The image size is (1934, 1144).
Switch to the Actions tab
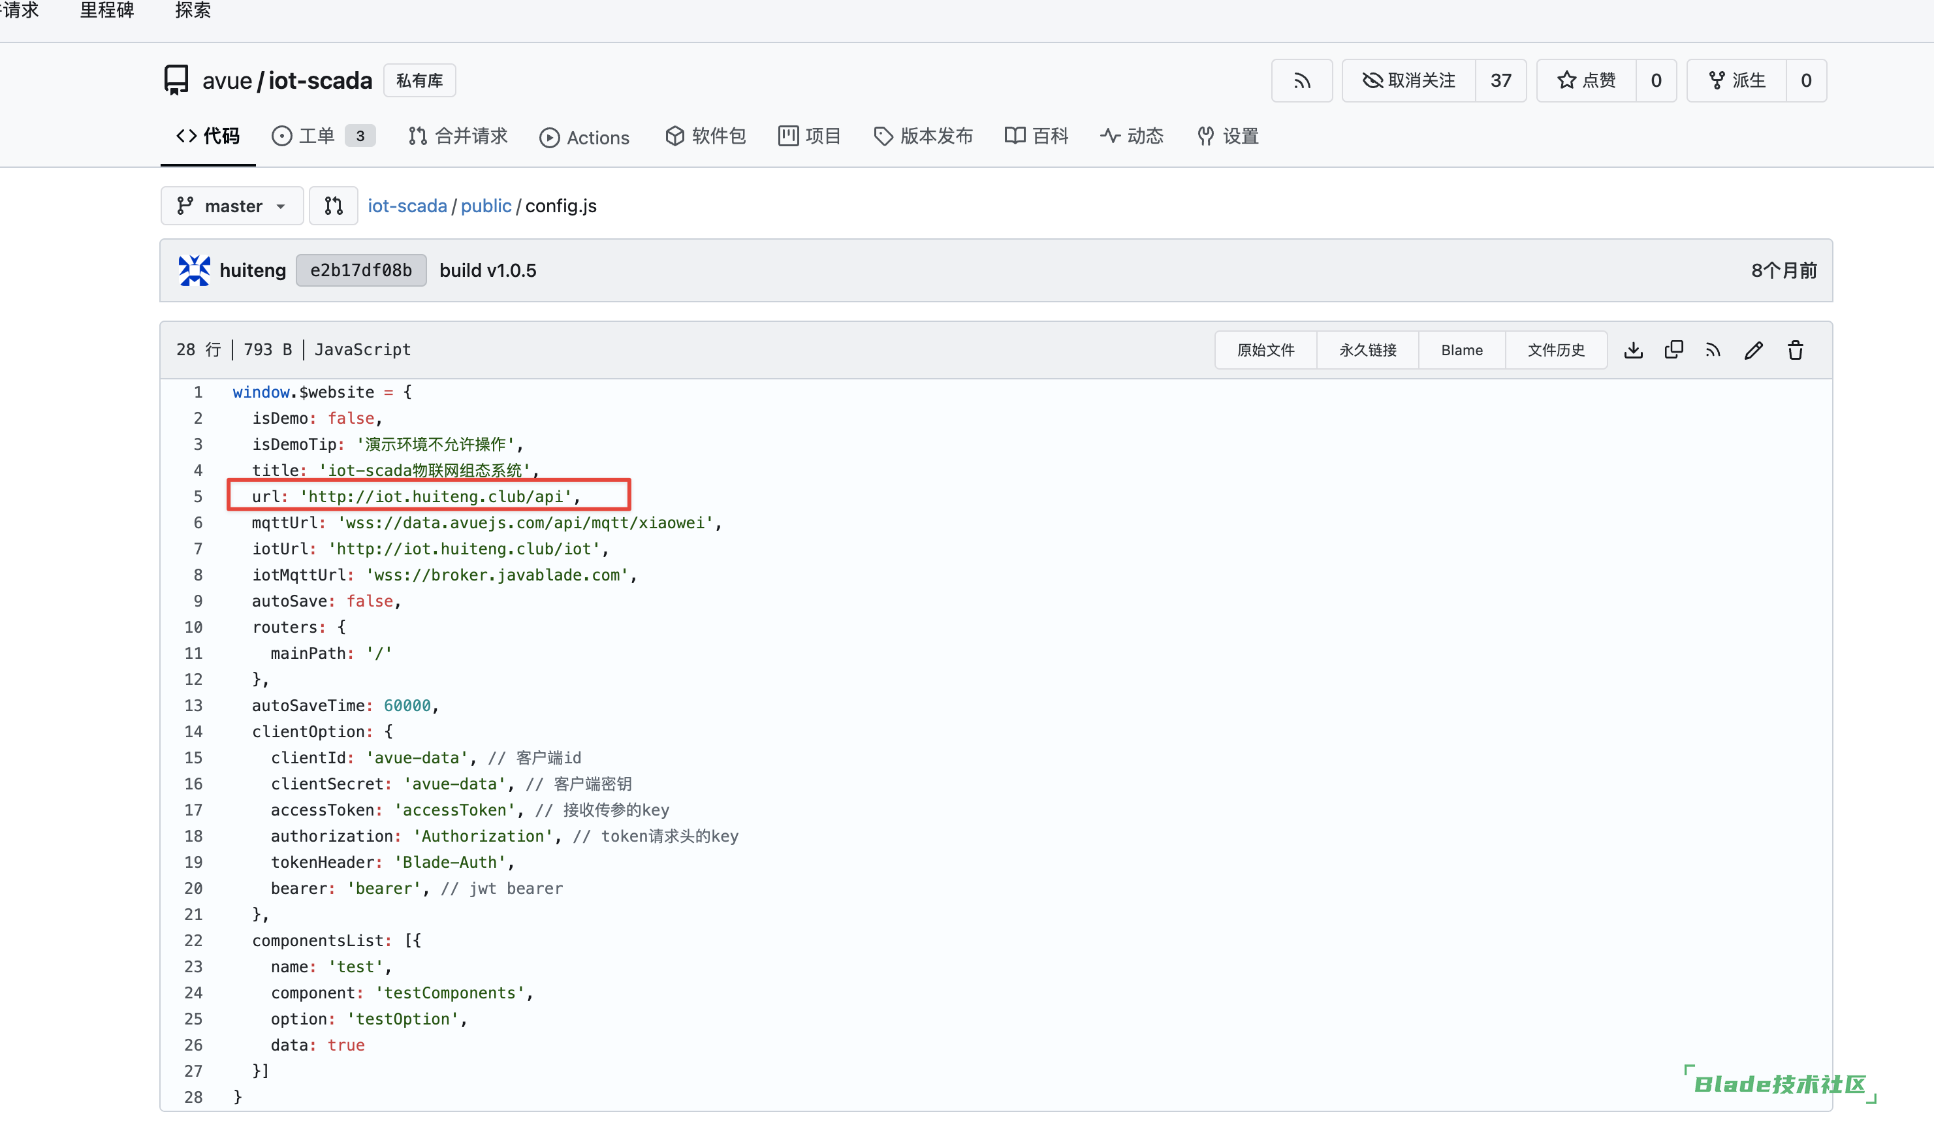coord(584,138)
